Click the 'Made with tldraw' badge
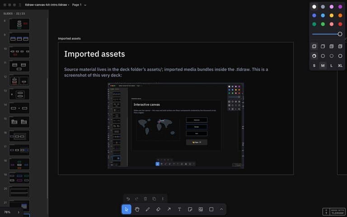347x217 pixels. pyautogui.click(x=334, y=212)
